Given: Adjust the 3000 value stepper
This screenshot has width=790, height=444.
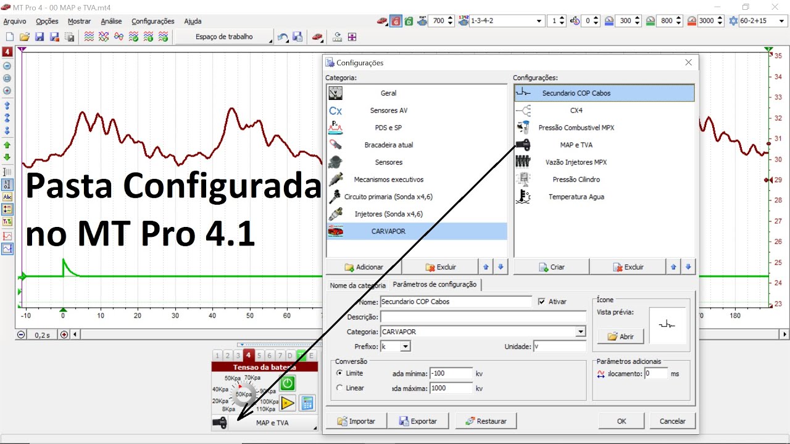Looking at the screenshot, I should (720, 21).
